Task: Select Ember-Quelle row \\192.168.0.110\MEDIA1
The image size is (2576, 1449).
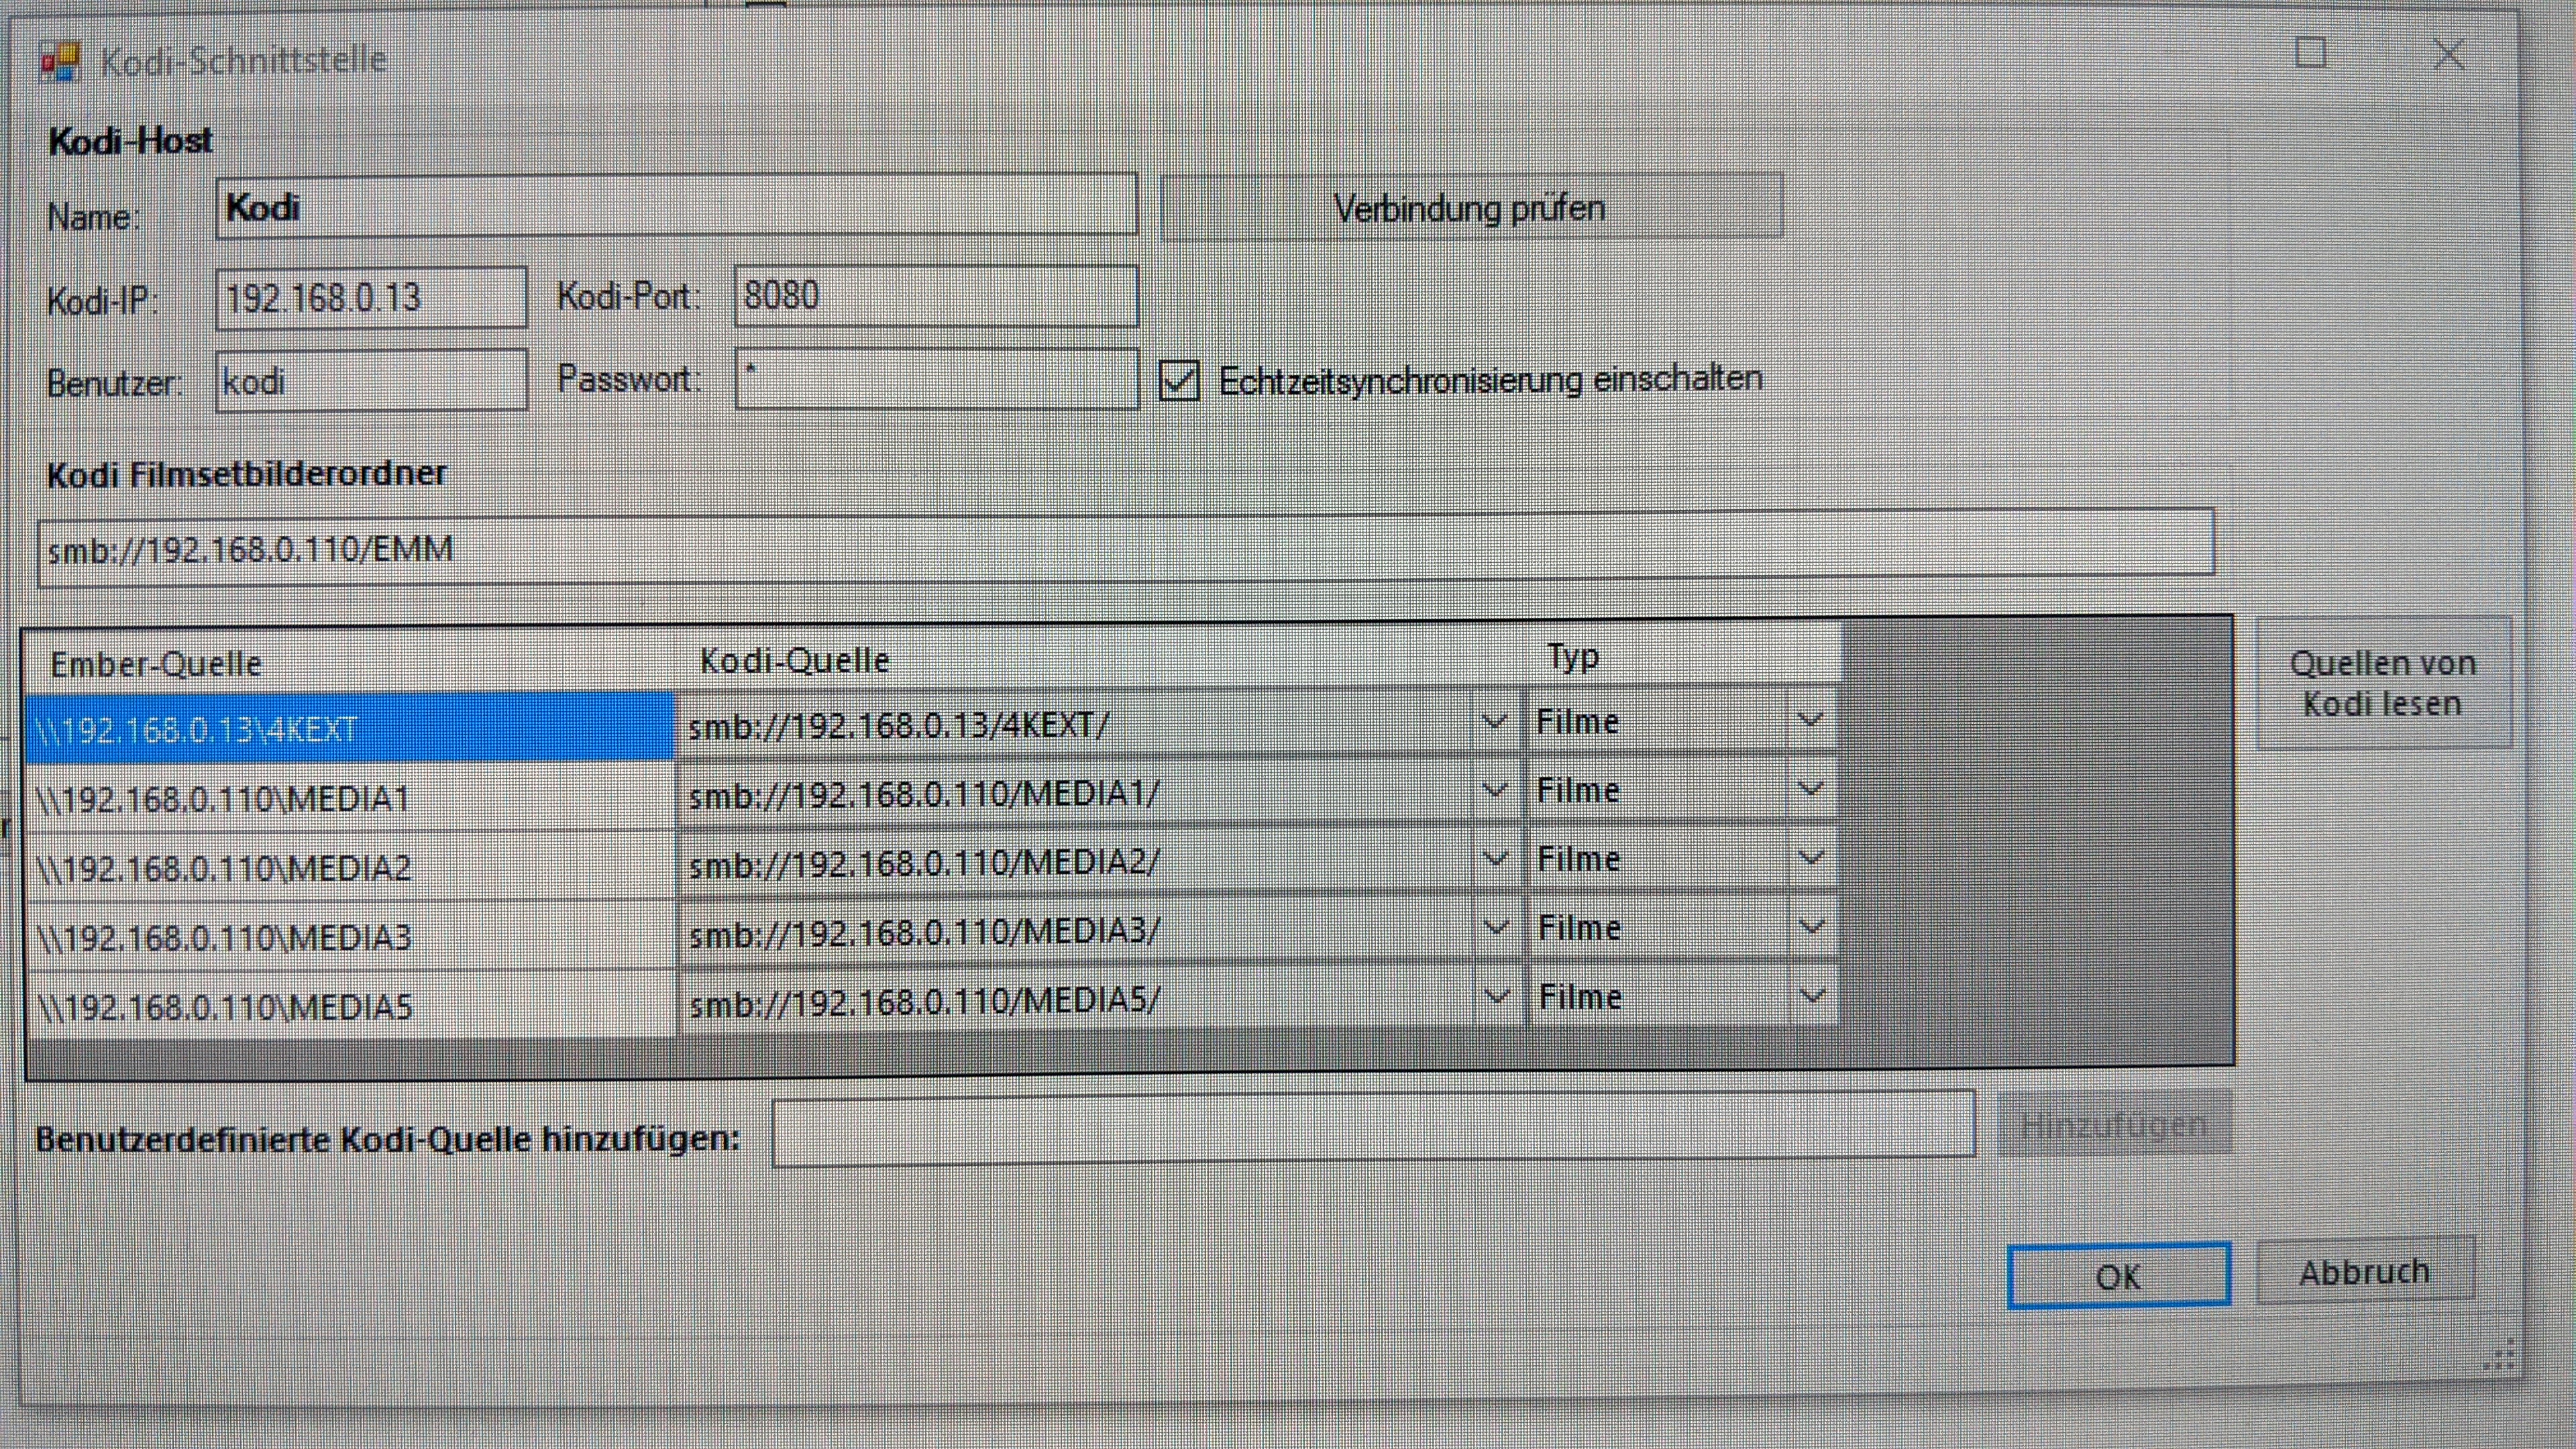Action: coord(351,797)
